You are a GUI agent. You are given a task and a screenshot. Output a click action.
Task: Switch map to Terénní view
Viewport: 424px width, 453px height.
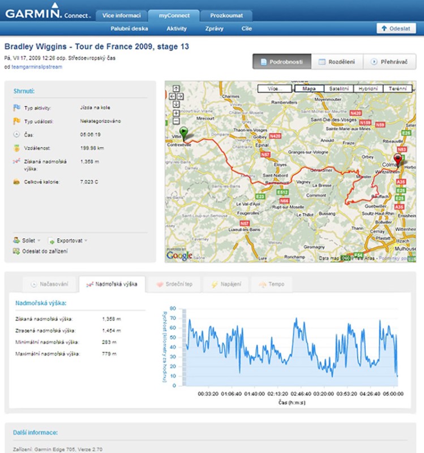398,89
